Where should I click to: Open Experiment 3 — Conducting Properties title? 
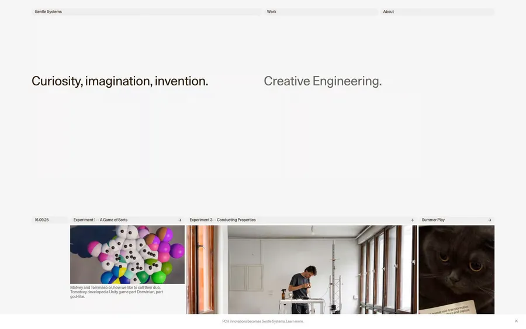point(223,220)
